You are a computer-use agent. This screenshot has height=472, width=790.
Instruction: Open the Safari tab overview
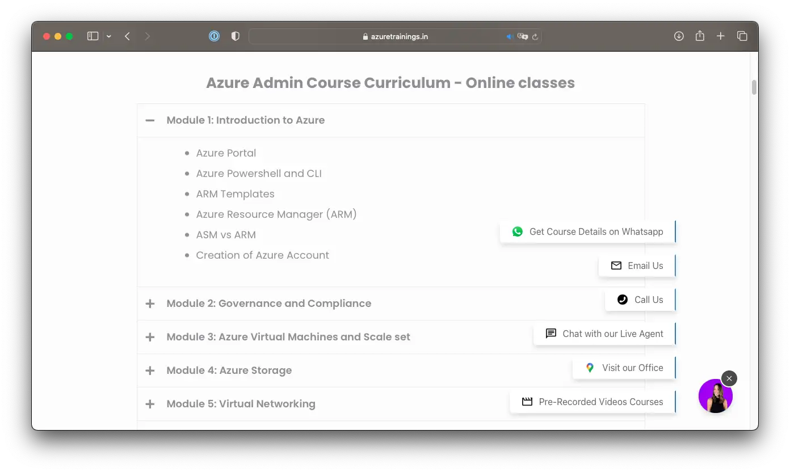(x=742, y=36)
